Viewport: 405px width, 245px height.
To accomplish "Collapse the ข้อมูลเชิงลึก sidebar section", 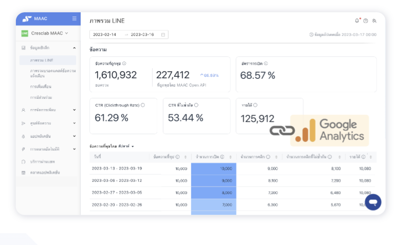I will coord(75,48).
